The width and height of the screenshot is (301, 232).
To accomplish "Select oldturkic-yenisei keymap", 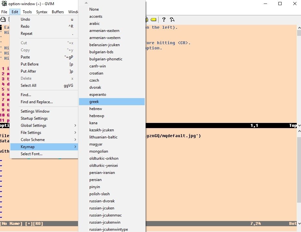I will (112, 166).
